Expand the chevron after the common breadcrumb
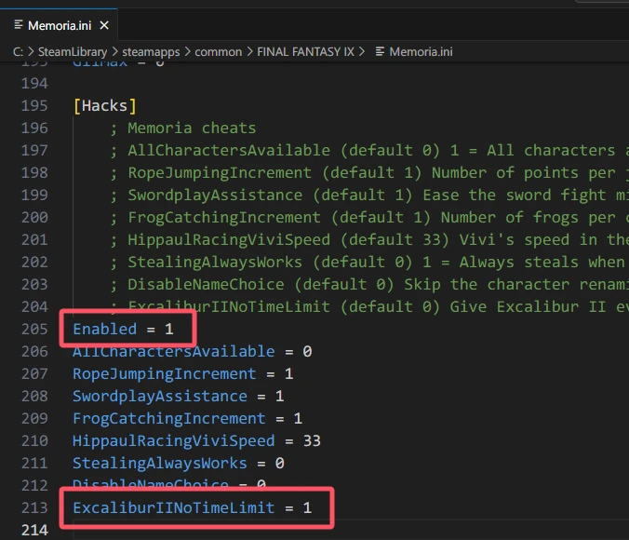 coord(249,52)
